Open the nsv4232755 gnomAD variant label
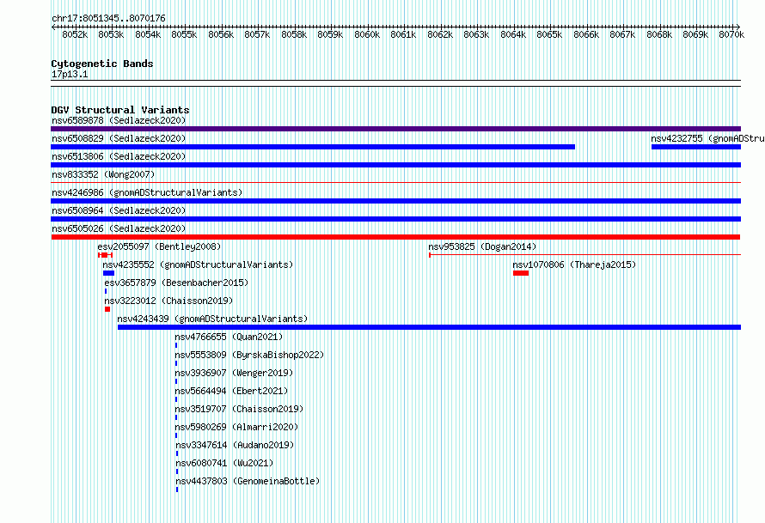The image size is (765, 523). tap(707, 138)
